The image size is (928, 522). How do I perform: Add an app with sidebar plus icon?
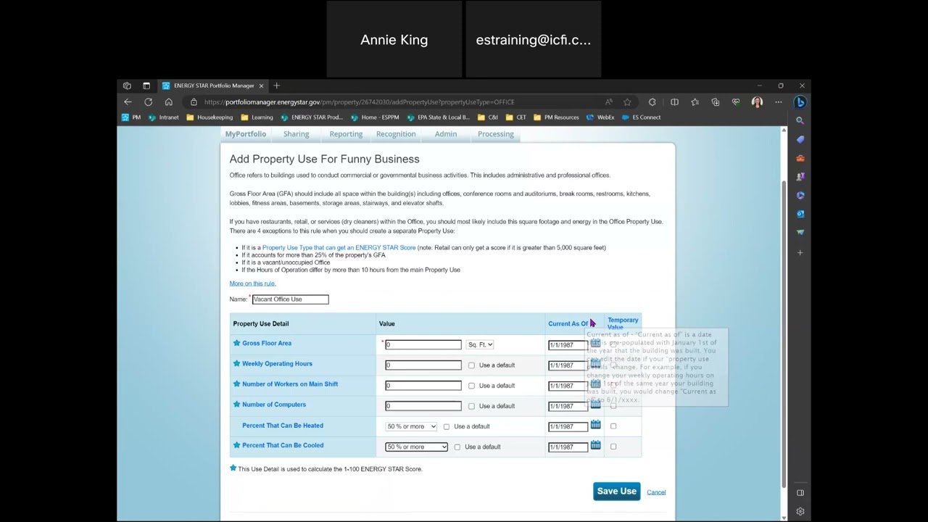tap(800, 252)
